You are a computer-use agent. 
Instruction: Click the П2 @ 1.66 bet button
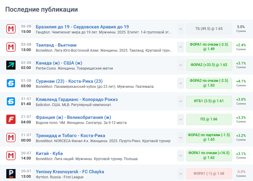coord(209,119)
